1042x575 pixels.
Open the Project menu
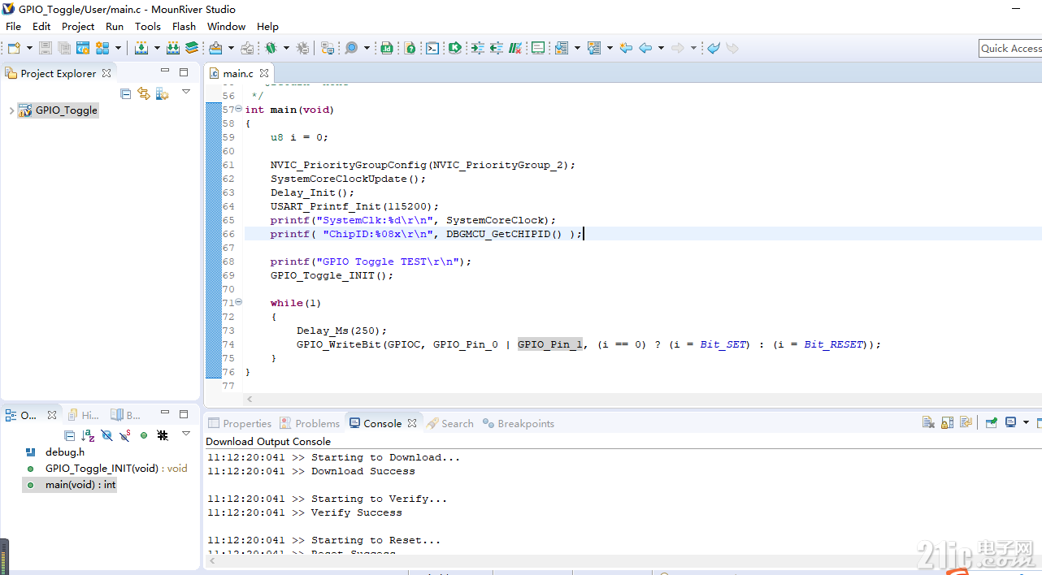tap(78, 26)
